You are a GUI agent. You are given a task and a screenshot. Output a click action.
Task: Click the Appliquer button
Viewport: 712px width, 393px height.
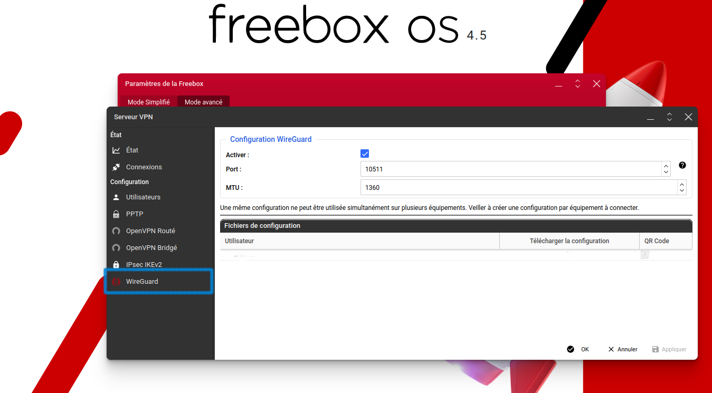669,349
